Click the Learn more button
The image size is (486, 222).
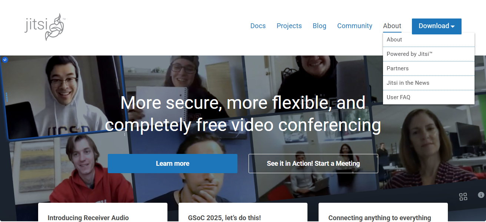[x=173, y=164]
